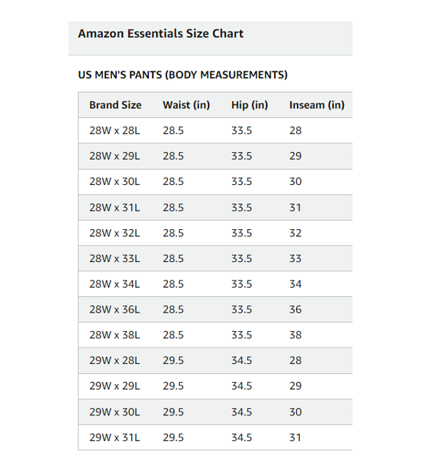Click the 28W x 33L size cell
441x469 pixels.
pyautogui.click(x=114, y=258)
